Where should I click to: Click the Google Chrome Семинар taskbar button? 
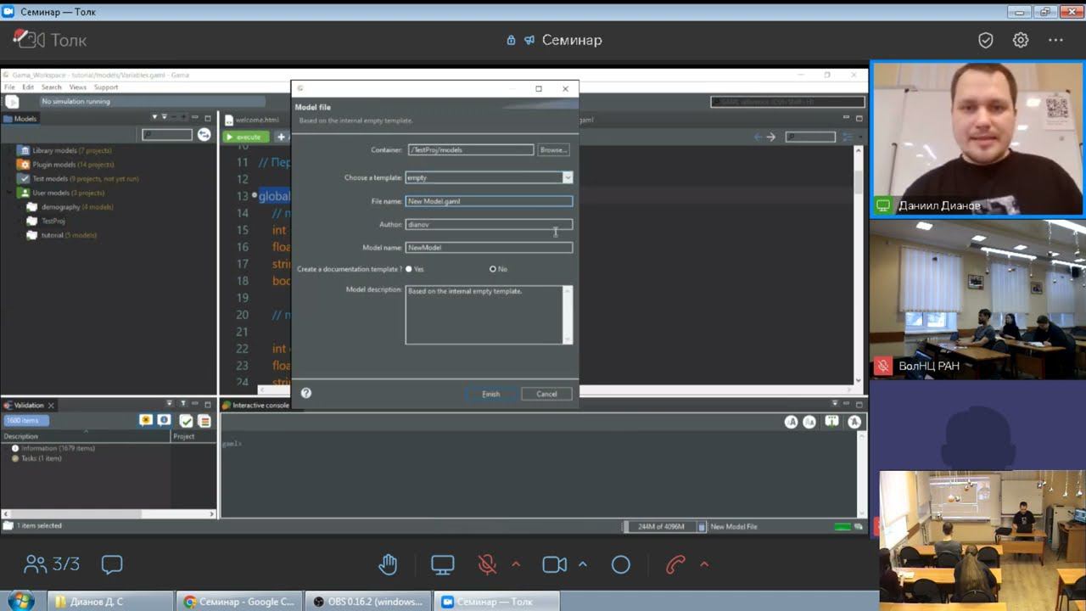point(239,602)
